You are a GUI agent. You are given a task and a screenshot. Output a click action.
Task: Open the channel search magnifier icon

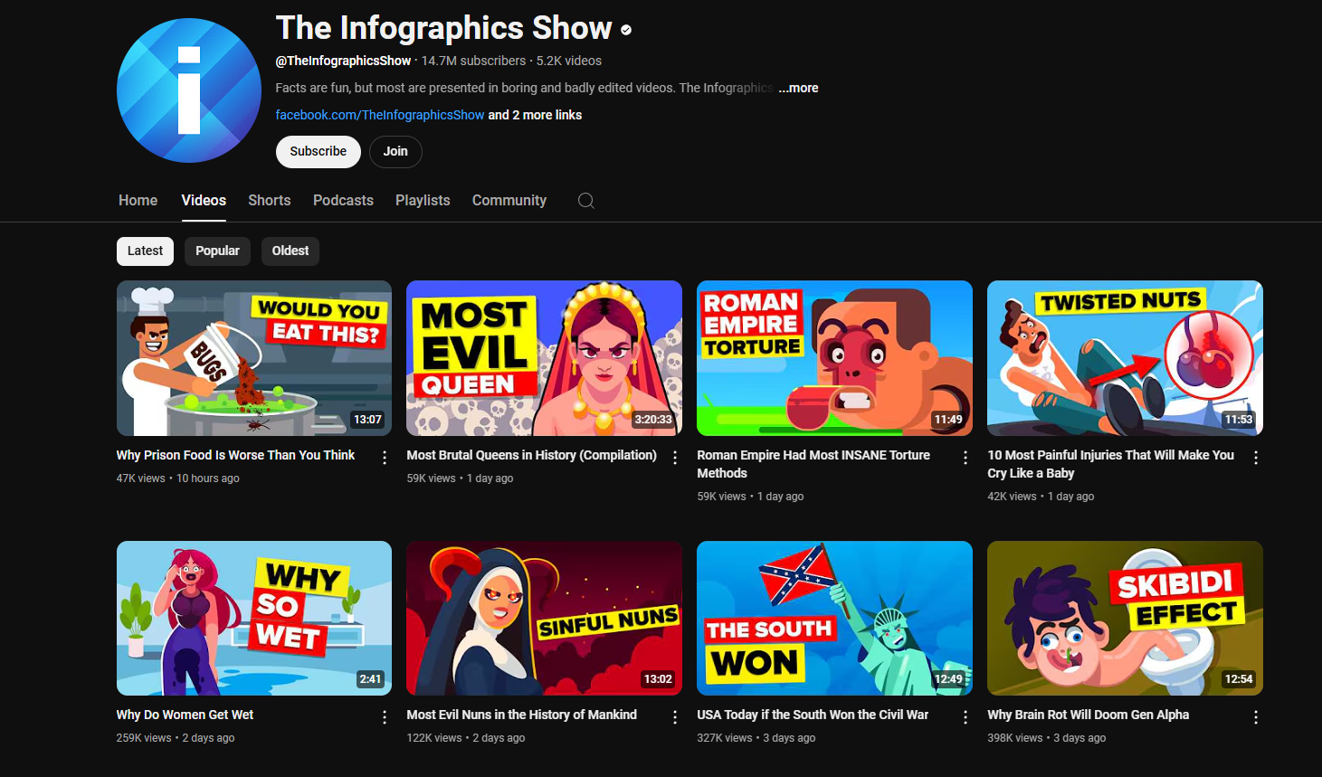click(x=586, y=201)
